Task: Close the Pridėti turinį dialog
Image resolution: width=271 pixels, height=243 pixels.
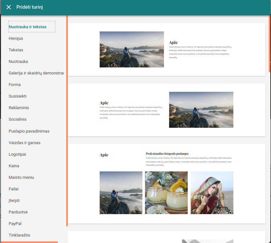Action: pos(9,7)
